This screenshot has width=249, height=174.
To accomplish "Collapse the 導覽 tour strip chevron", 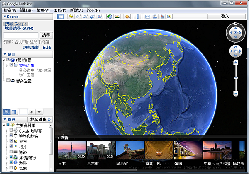I will [58, 138].
